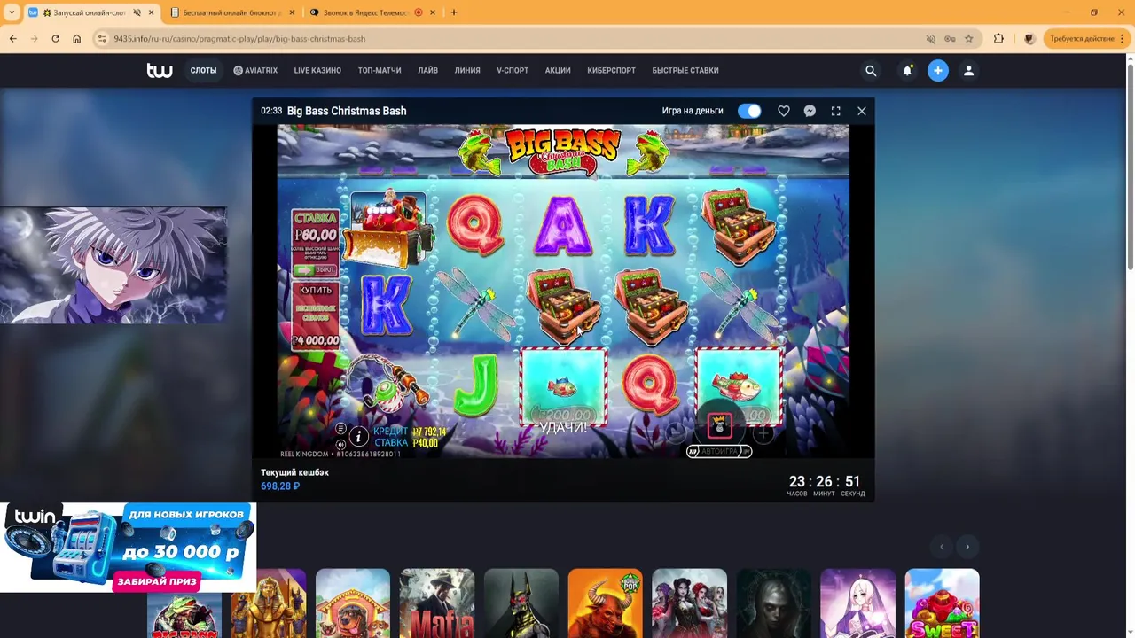Open the browser extensions menu

pyautogui.click(x=998, y=39)
